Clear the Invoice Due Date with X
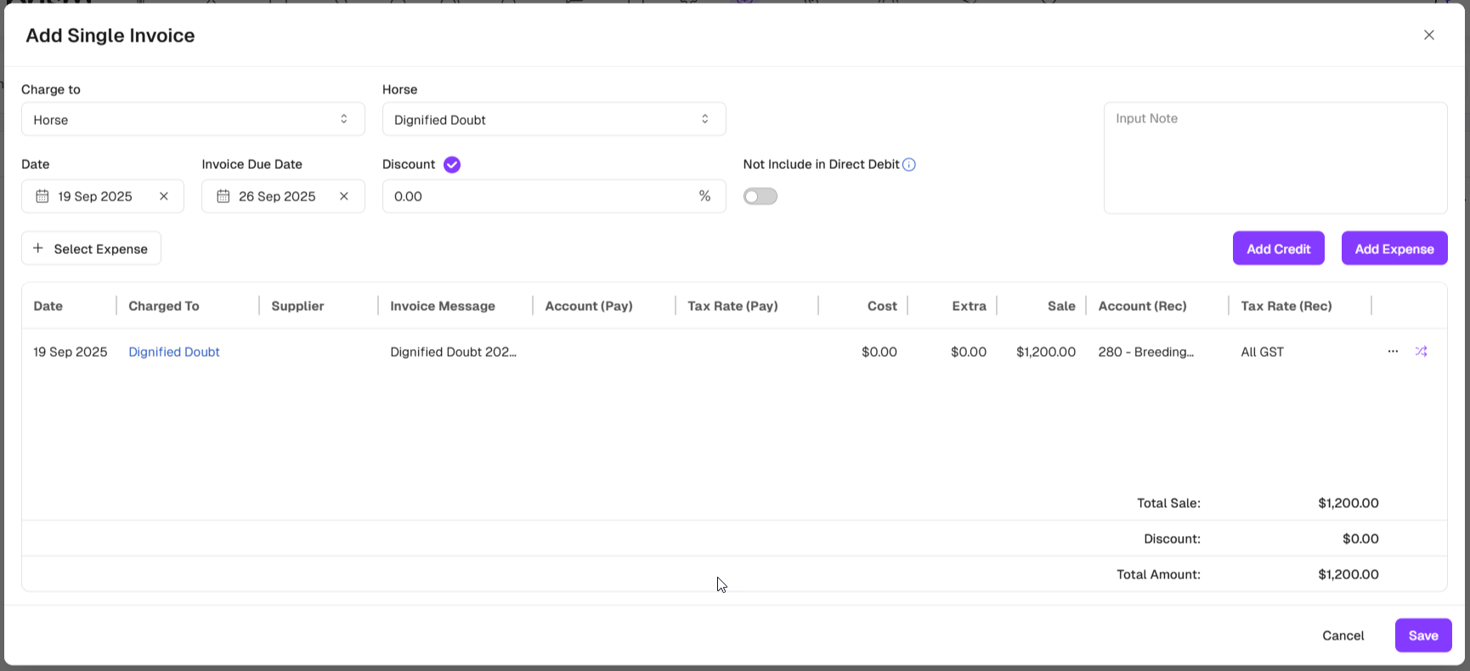Viewport: 1470px width, 671px height. 344,196
